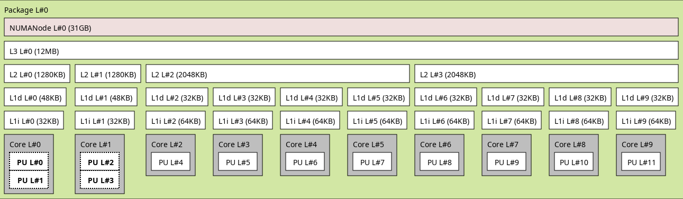Select L1i L#4 (64KB) box
683x199 pixels.
311,121
